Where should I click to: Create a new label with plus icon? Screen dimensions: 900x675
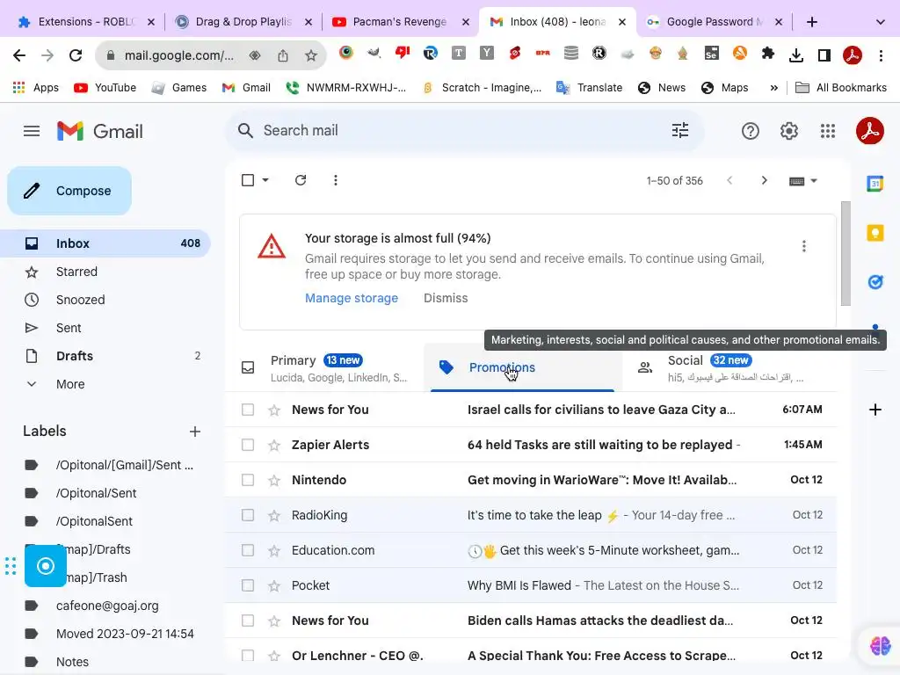194,431
